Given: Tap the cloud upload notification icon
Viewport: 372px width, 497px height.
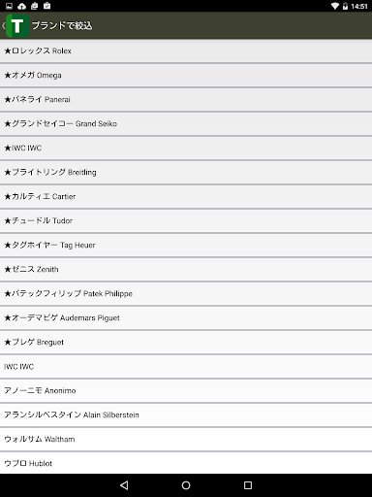Looking at the screenshot, I should (21, 6).
